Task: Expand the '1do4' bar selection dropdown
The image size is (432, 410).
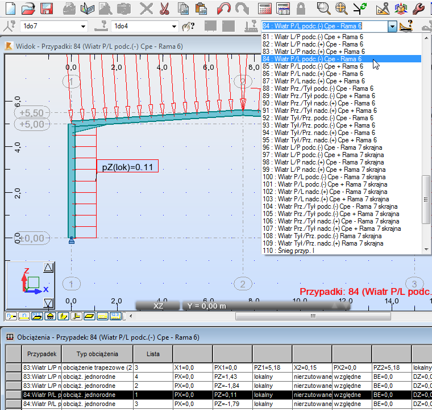Action: [x=175, y=26]
